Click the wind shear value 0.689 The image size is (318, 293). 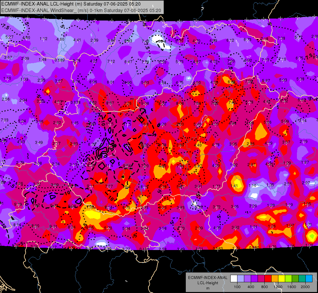[x=60, y=60]
